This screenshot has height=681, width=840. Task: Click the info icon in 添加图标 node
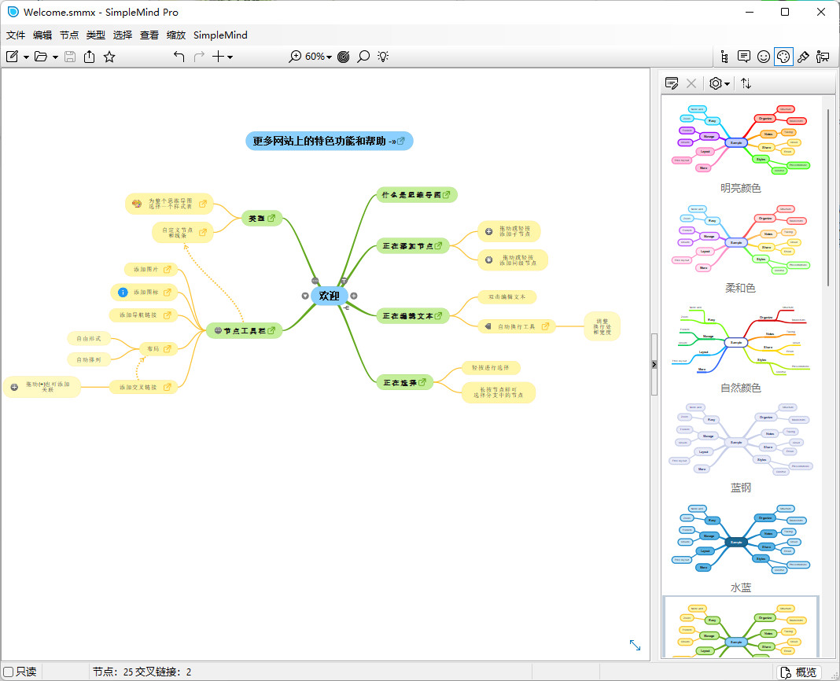pyautogui.click(x=123, y=292)
